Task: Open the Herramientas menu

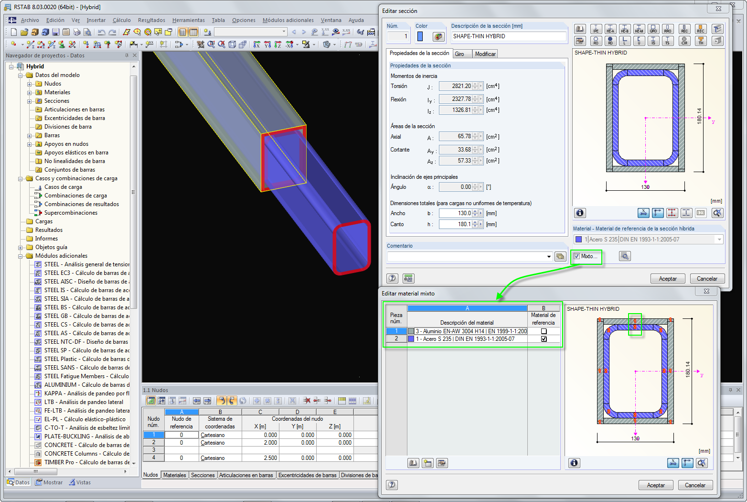Action: click(x=189, y=20)
